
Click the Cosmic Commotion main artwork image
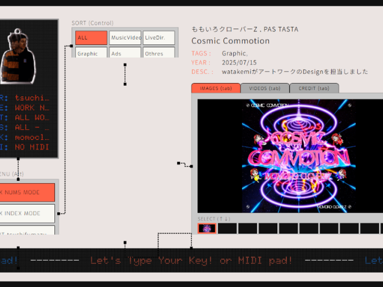299,156
